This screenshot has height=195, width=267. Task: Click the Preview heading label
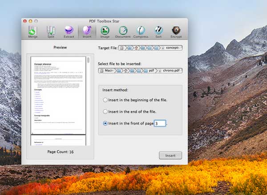click(60, 48)
